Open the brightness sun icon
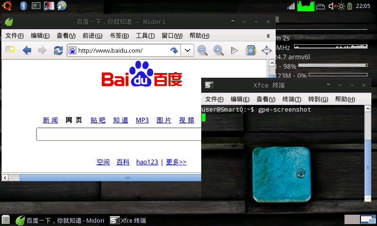Image resolution: width=377 pixels, height=226 pixels. [341, 6]
